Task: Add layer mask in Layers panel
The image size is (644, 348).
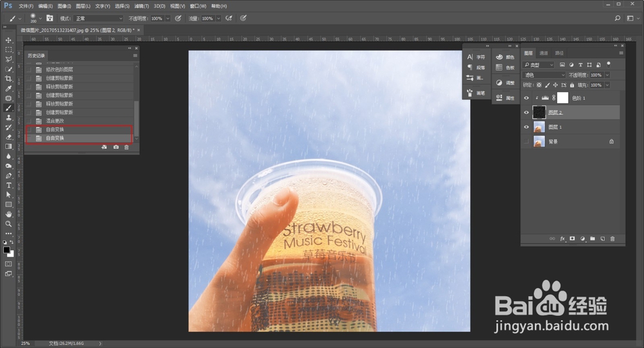Action: coord(572,239)
